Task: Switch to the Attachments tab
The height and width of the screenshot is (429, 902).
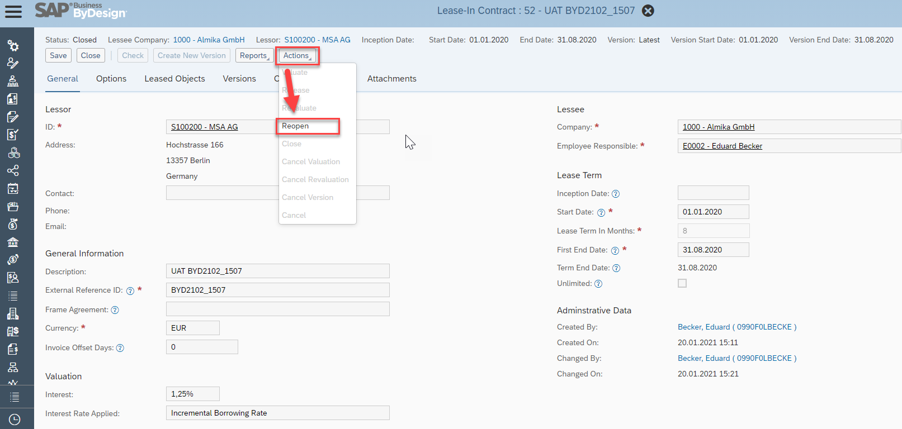Action: pyautogui.click(x=392, y=79)
